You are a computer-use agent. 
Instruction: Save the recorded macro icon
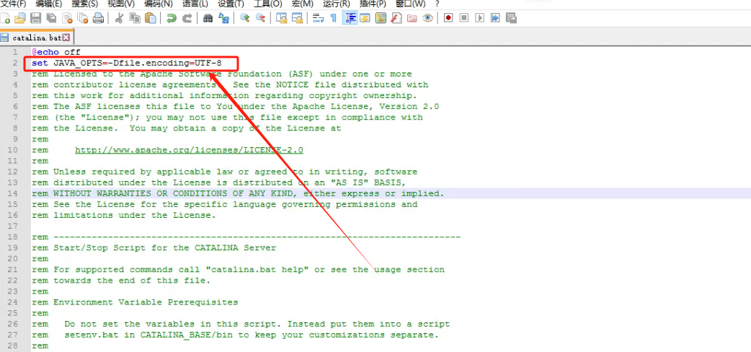511,18
